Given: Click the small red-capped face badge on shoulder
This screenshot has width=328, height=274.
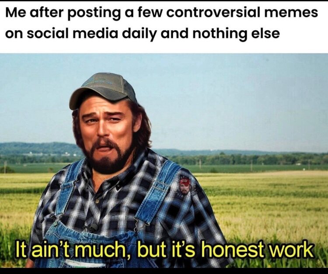Looking at the screenshot, I should (185, 186).
